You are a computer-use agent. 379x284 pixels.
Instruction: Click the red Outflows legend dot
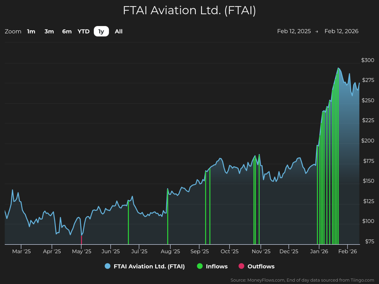point(241,266)
